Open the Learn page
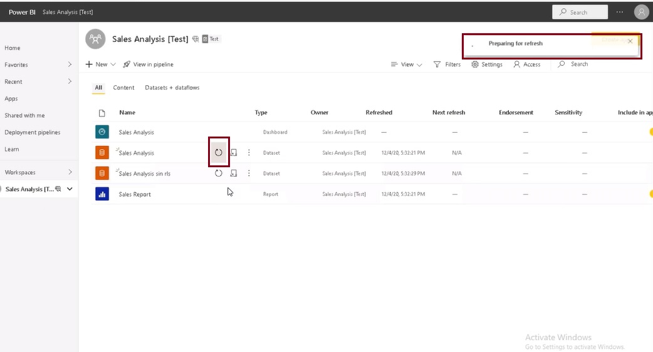Screen dimensions: 653x352 pyautogui.click(x=12, y=149)
